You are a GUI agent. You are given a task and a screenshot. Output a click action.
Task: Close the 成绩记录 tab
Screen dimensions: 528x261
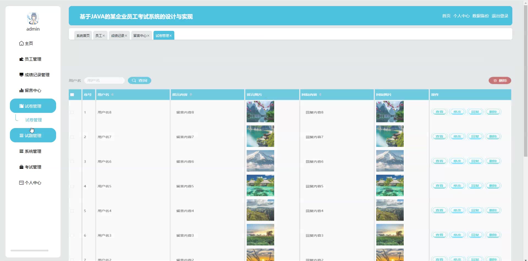[x=126, y=36]
